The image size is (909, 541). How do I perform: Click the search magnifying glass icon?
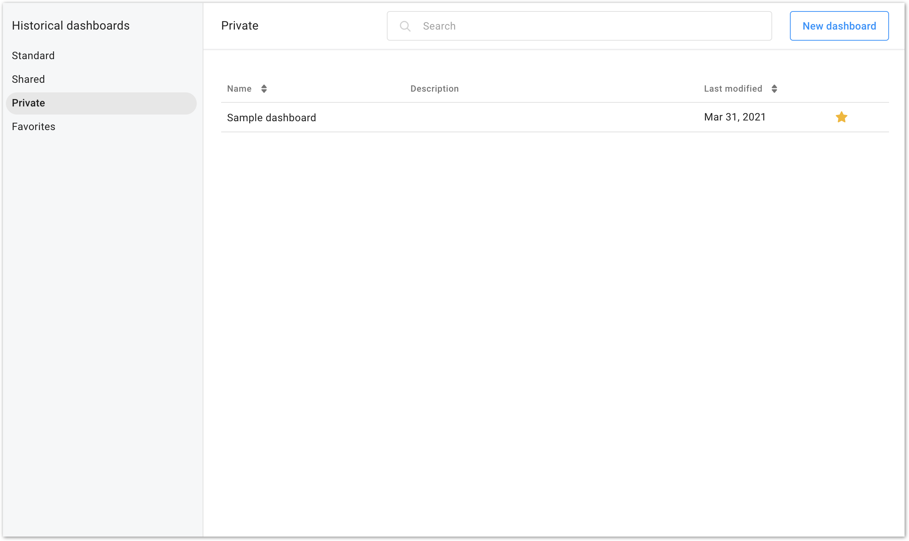point(405,26)
